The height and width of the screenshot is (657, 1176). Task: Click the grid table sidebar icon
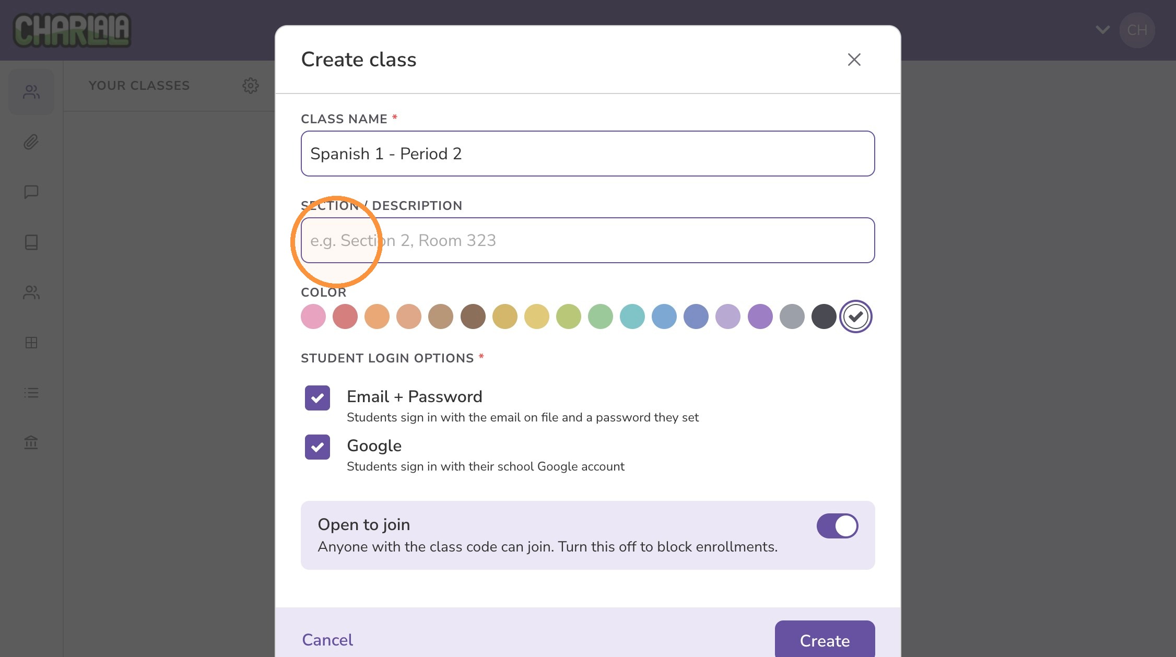click(31, 343)
